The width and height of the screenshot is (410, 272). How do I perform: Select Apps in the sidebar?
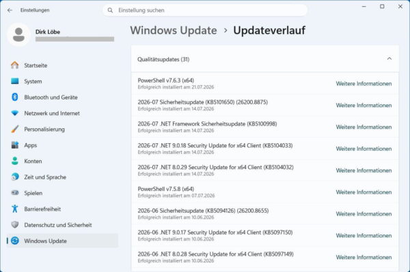(x=62, y=145)
